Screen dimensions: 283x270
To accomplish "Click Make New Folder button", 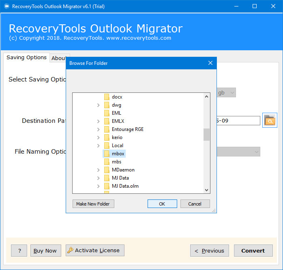I will coord(93,204).
